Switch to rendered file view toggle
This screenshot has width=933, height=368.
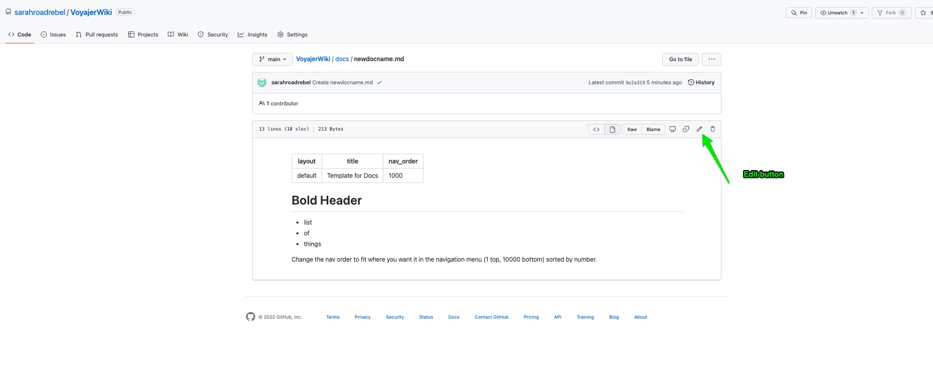click(612, 130)
